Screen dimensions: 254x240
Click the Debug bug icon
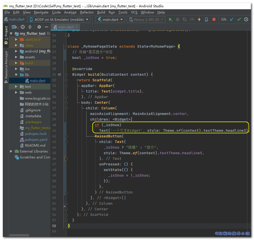[x=178, y=19]
